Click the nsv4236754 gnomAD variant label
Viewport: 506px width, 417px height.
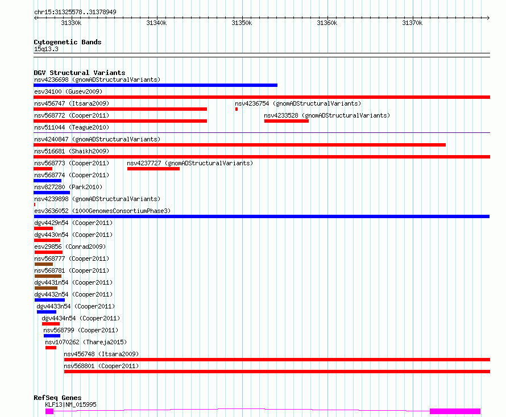click(298, 103)
